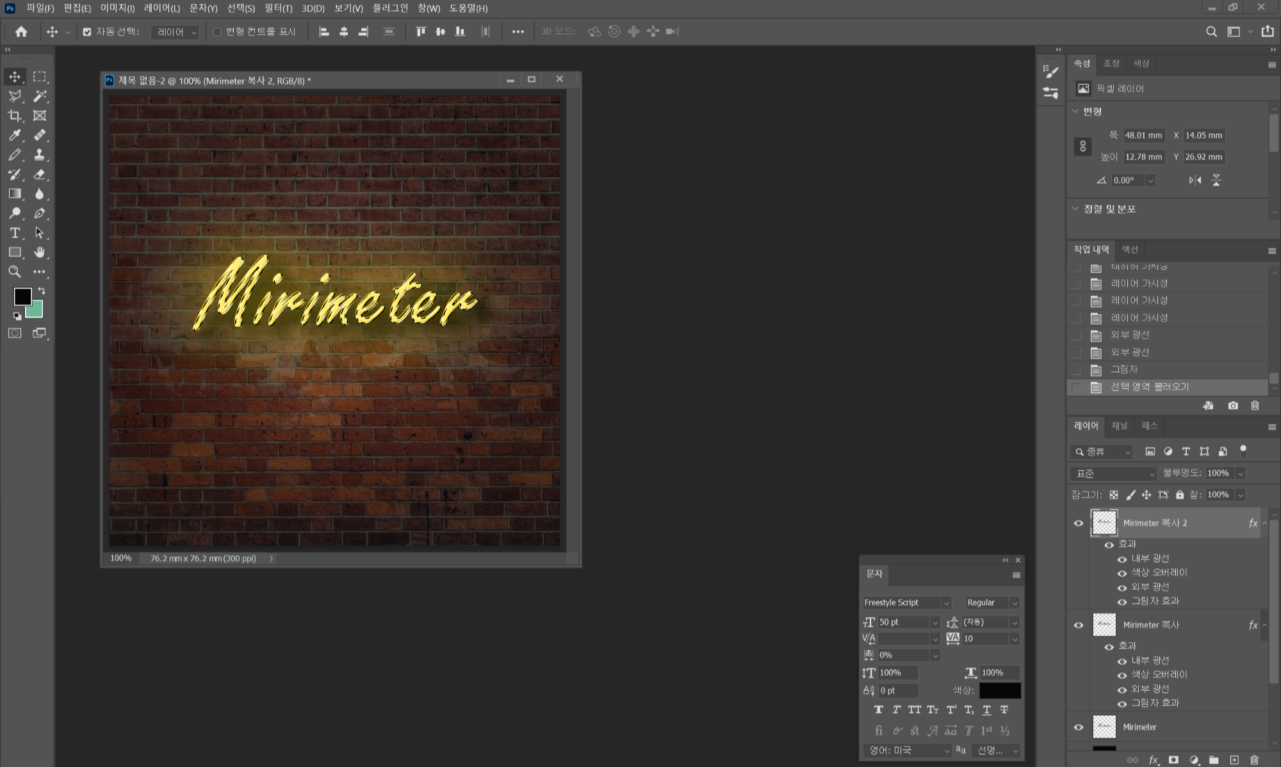Select the Magic Wand tool

[x=40, y=96]
